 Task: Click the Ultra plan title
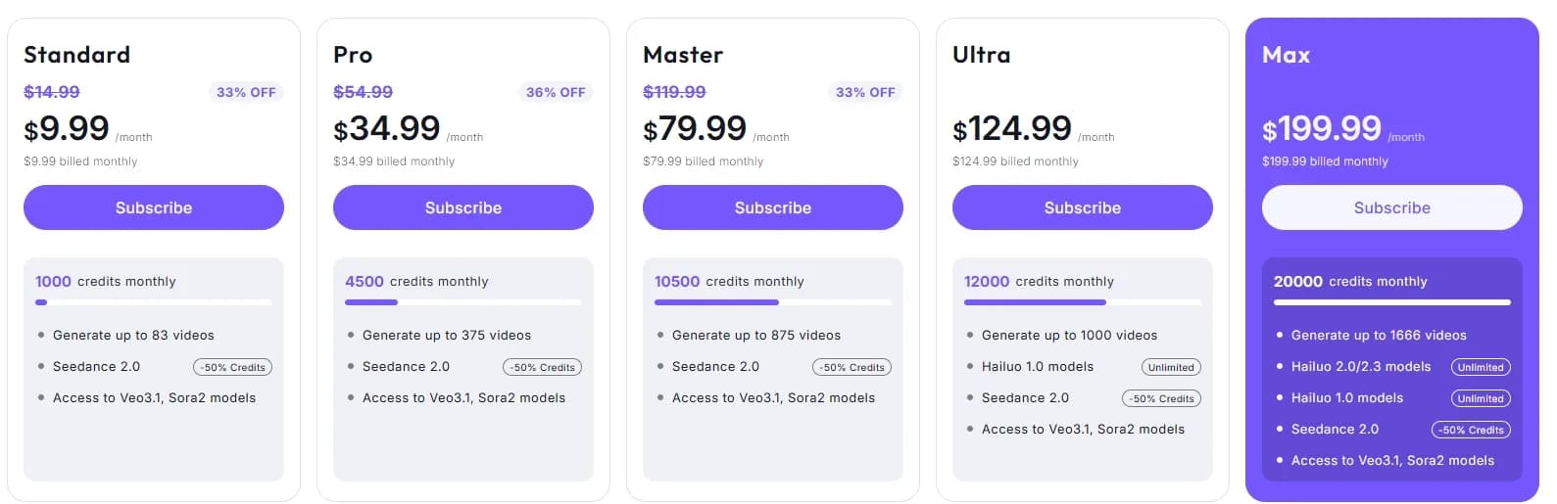[982, 55]
